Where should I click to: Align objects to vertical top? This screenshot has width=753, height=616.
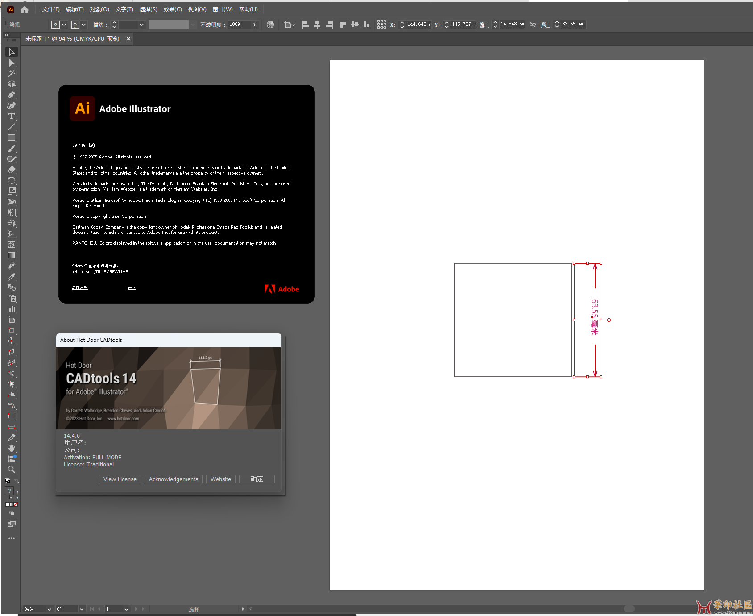click(x=343, y=25)
